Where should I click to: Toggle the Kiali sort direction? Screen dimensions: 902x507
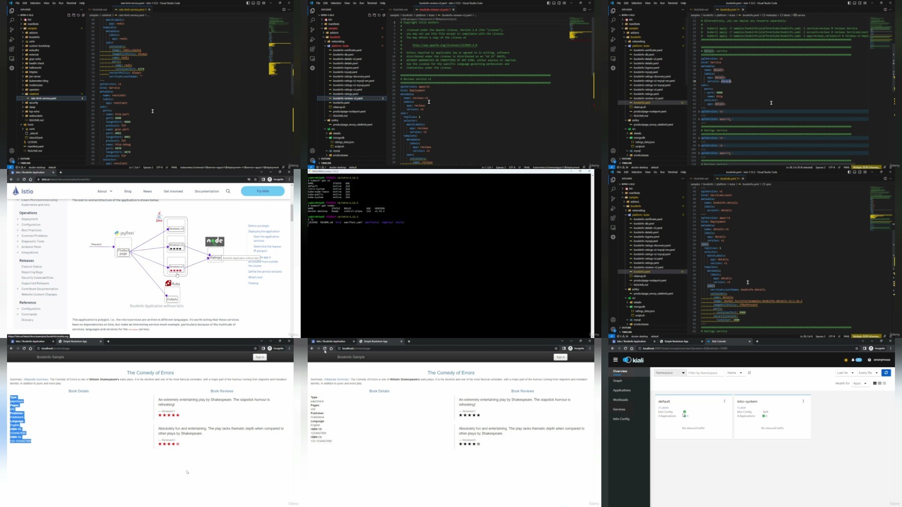click(x=750, y=373)
